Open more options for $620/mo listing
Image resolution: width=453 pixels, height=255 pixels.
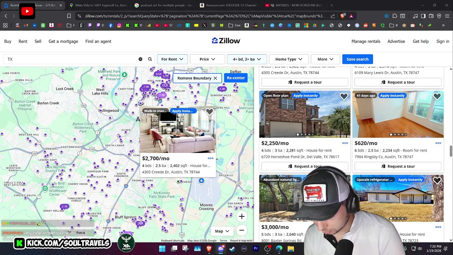tap(438, 143)
